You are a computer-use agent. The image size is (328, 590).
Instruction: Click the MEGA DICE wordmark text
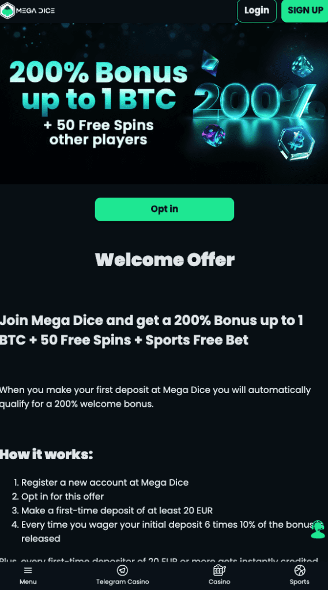(x=35, y=10)
